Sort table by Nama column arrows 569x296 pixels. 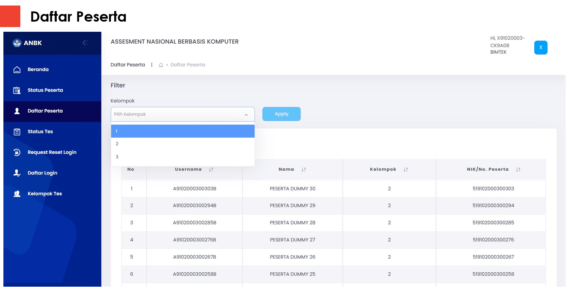(x=304, y=169)
